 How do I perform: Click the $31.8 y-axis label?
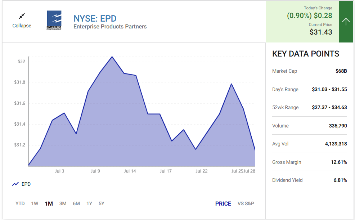pyautogui.click(x=20, y=82)
